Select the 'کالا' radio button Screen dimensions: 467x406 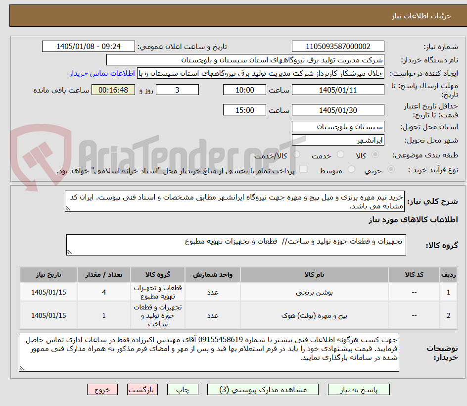click(x=375, y=154)
